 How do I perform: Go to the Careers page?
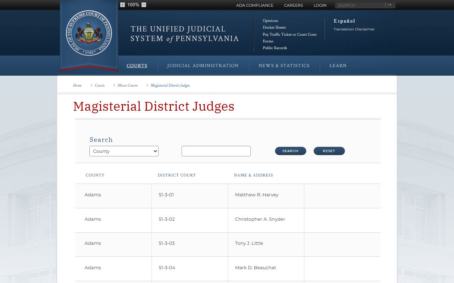(293, 5)
